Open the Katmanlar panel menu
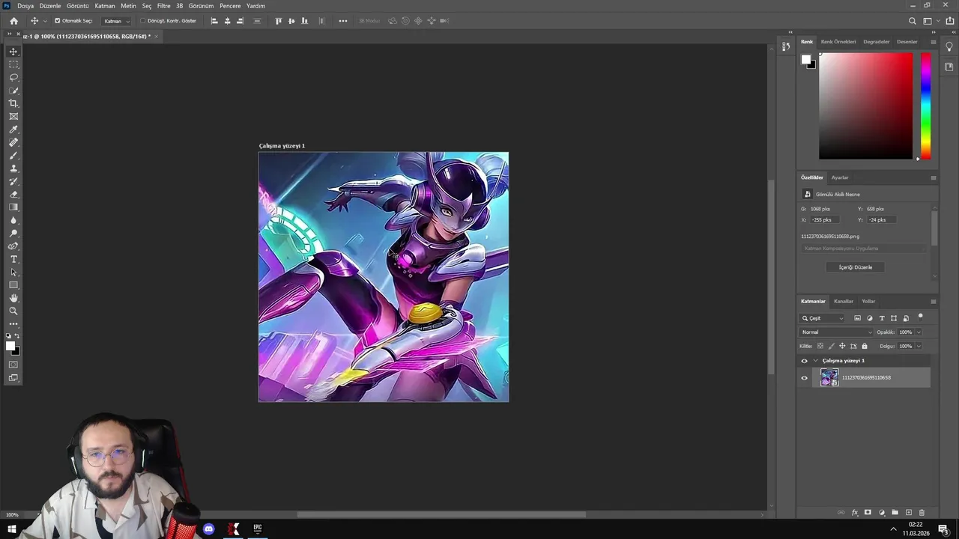 [x=933, y=301]
